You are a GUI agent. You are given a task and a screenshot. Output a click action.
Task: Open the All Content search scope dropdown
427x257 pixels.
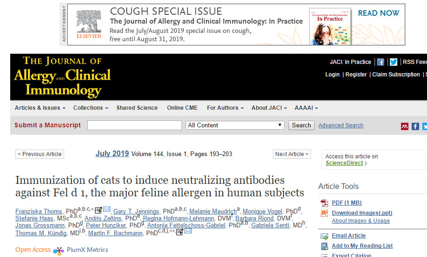coord(235,125)
